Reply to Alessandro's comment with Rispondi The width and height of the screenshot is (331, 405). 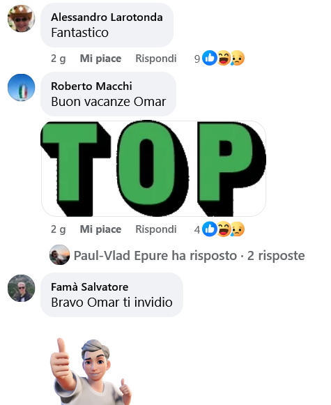(156, 59)
